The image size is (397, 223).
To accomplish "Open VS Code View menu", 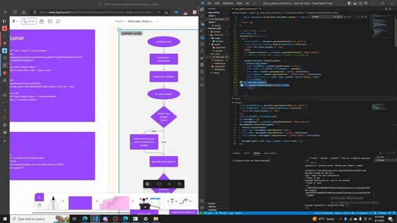I will click(x=239, y=3).
